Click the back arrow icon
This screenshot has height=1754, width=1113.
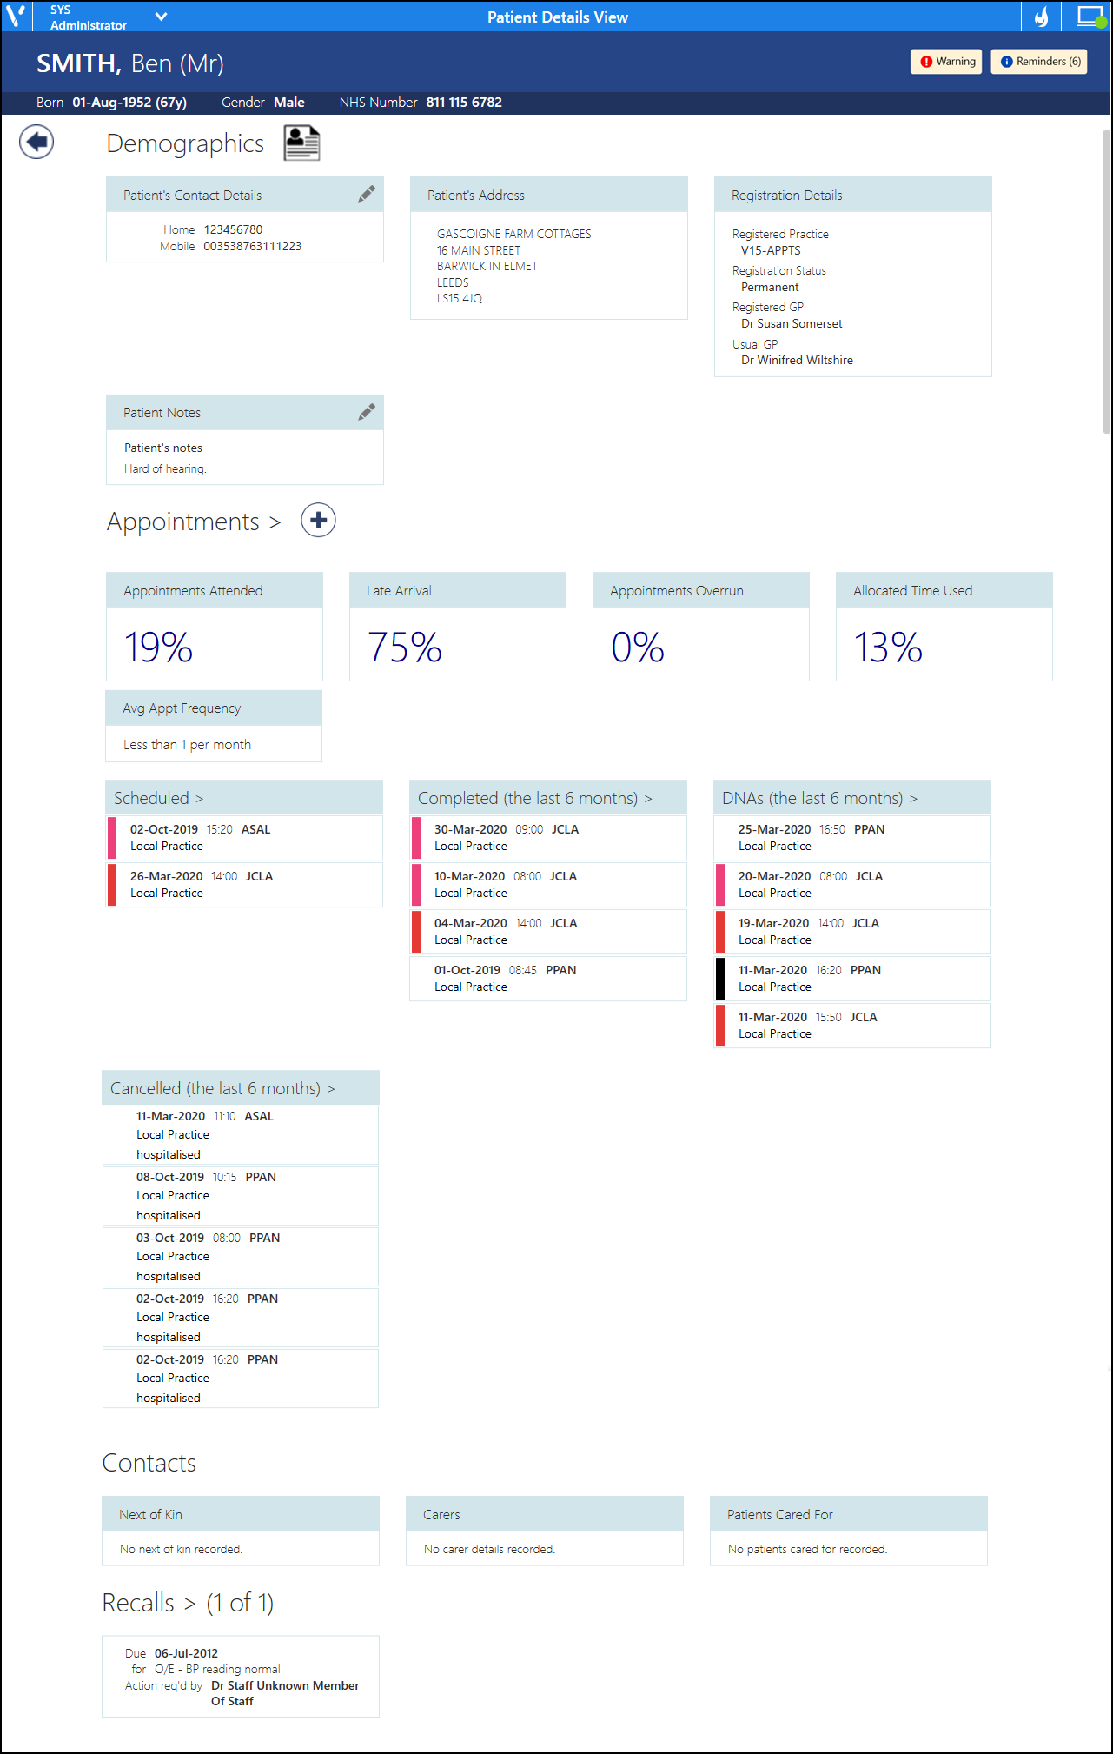[x=36, y=142]
